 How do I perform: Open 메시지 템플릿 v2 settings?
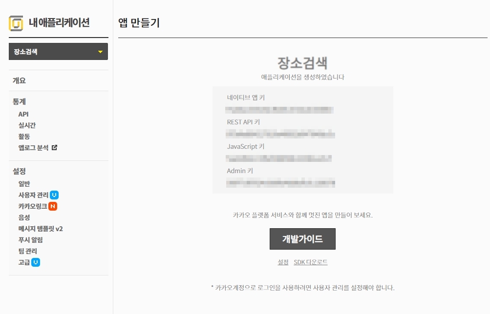pyautogui.click(x=41, y=229)
